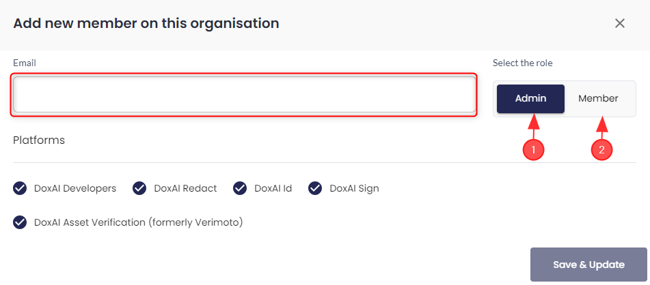Click the DoxAI Id label text
The height and width of the screenshot is (285, 650).
coord(273,188)
